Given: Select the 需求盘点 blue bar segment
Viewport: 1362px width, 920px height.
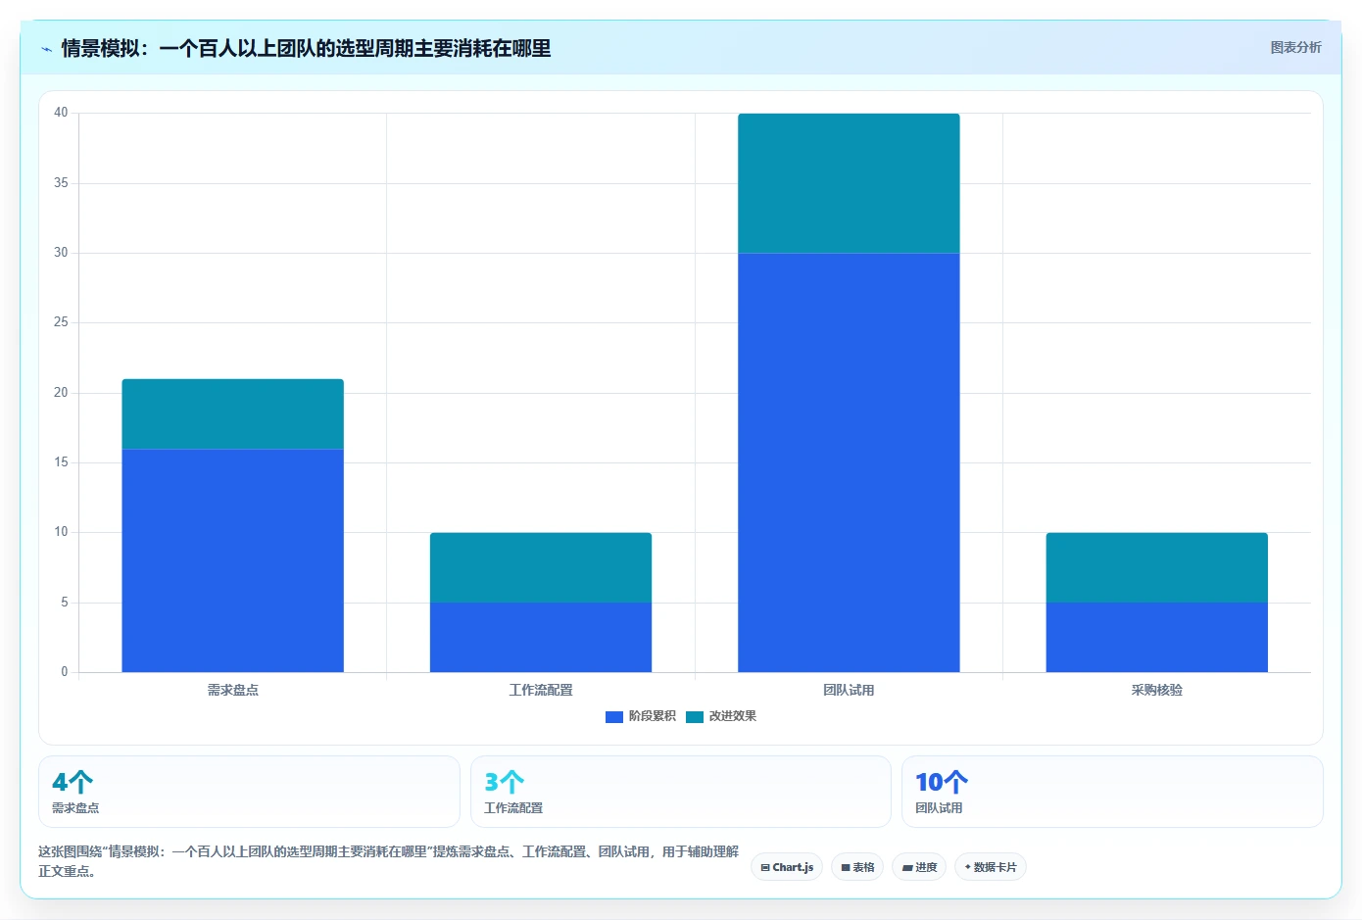Looking at the screenshot, I should [232, 560].
